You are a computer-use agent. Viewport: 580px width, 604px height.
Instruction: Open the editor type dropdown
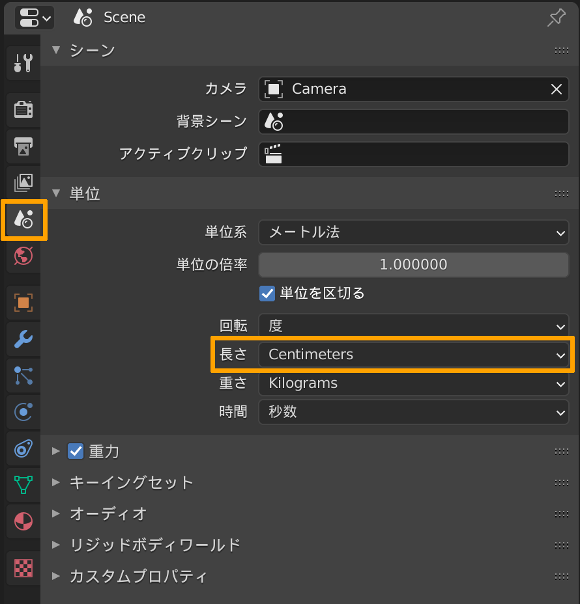pos(35,18)
